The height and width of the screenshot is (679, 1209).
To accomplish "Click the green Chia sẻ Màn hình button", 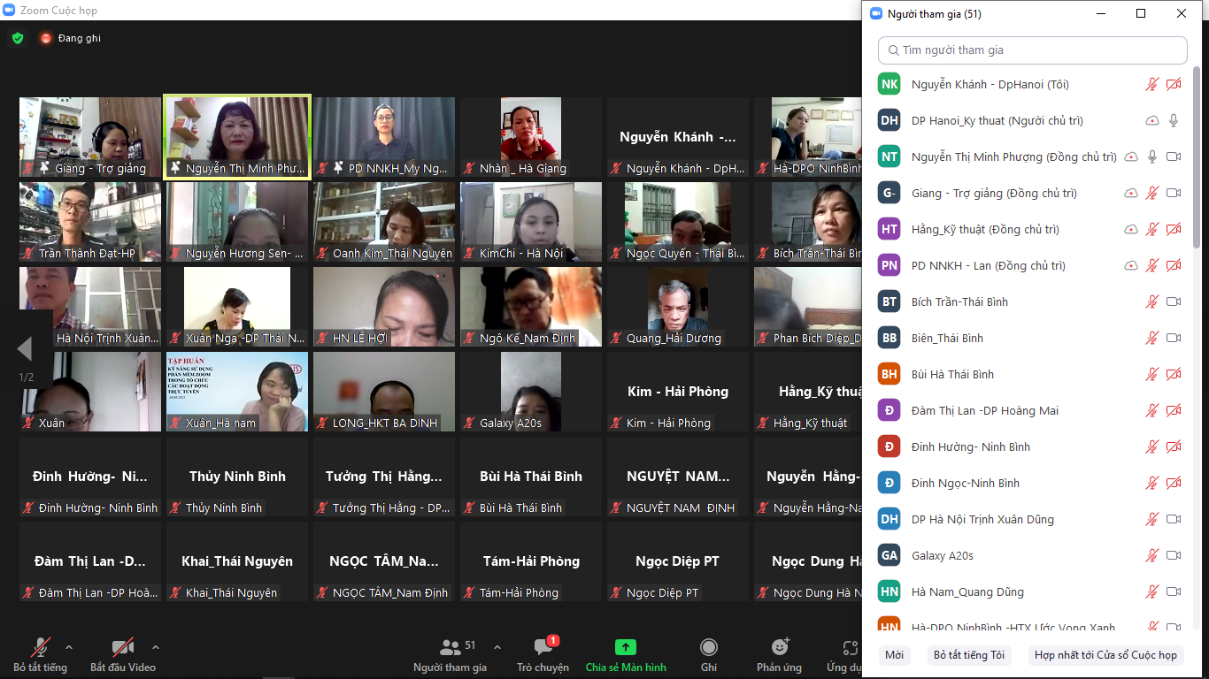I will coord(626,655).
